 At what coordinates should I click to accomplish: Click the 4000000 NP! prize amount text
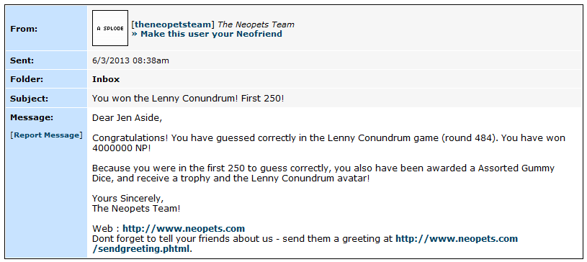coord(122,148)
